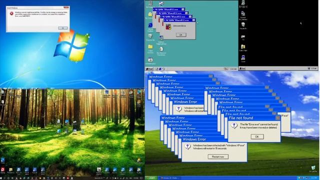The width and height of the screenshot is (320, 180).
Task: Click the File not found title text
Action: click(241, 118)
